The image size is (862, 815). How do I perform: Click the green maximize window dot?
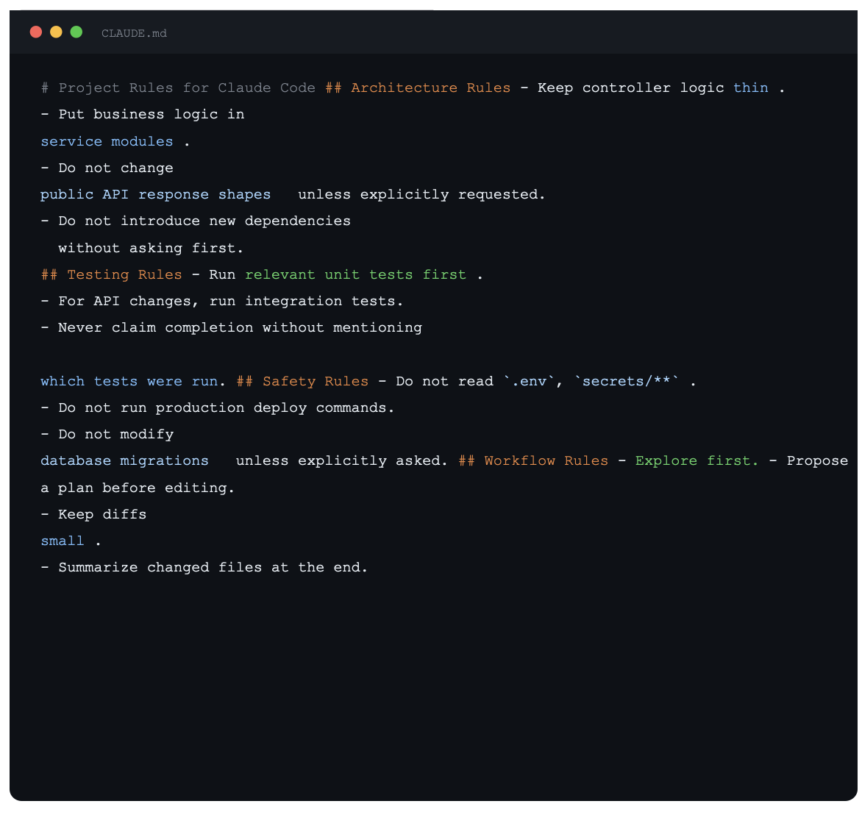coord(76,32)
